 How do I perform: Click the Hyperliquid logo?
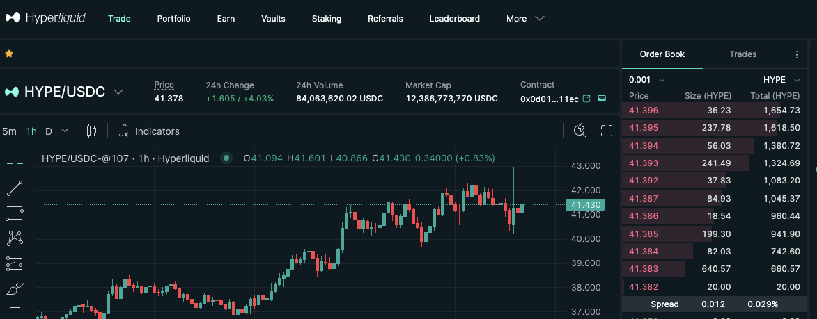(x=45, y=17)
